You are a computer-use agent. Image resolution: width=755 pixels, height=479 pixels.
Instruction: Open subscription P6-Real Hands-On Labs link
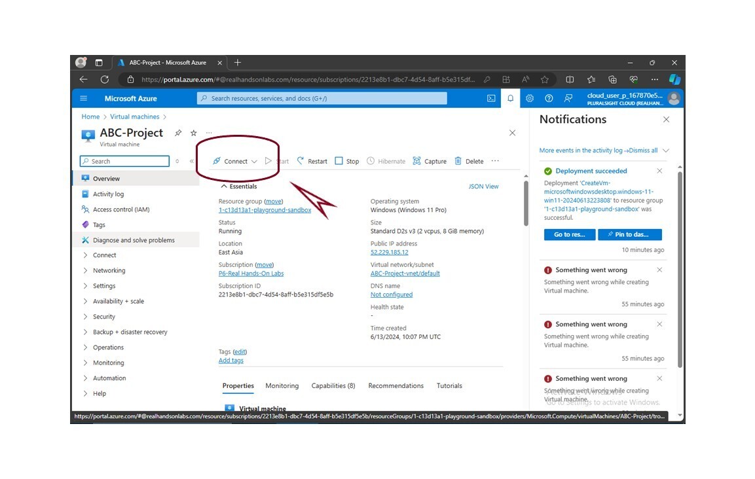(251, 274)
